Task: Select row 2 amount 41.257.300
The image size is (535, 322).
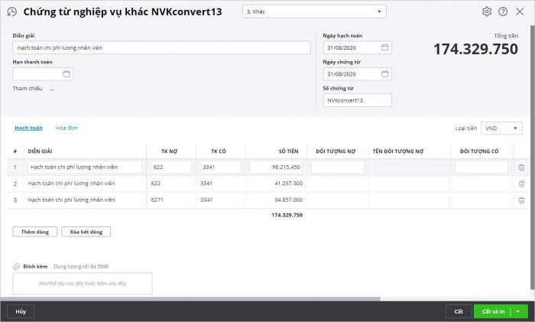Action: pos(288,184)
